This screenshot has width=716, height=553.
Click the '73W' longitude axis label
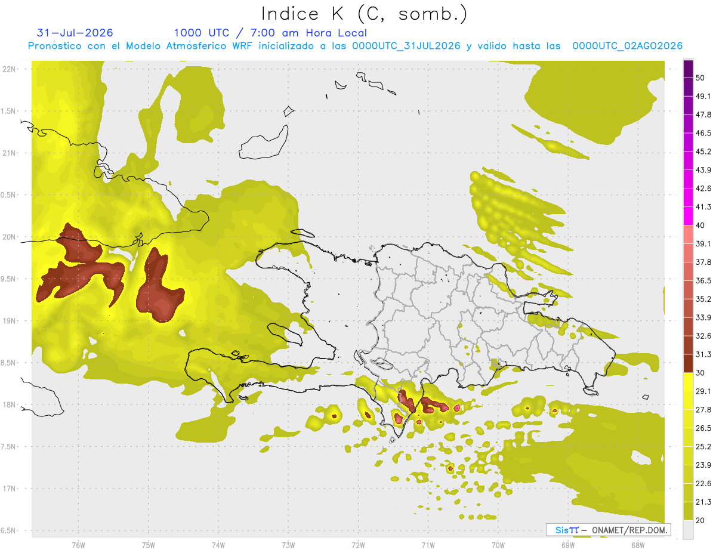288,545
